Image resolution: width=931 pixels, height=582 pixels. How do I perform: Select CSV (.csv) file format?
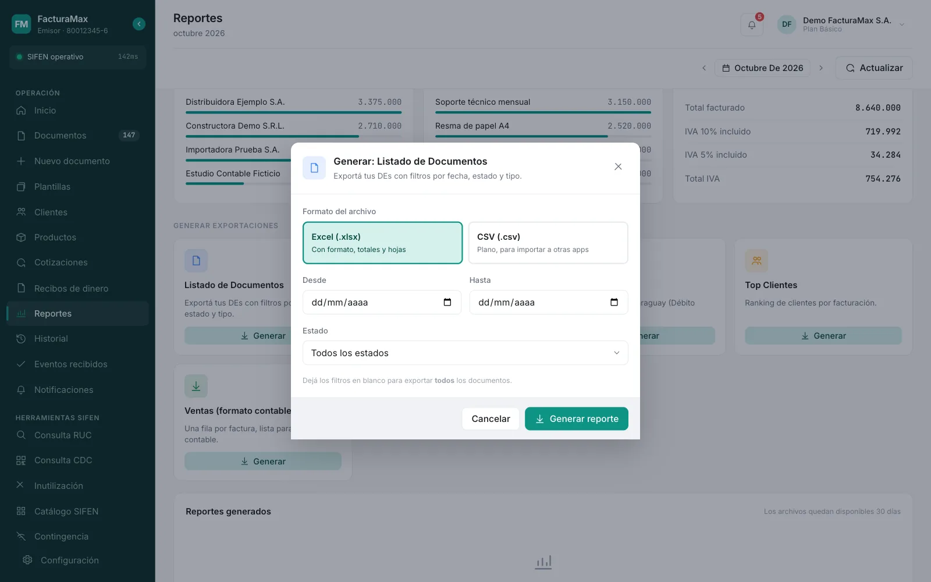548,243
